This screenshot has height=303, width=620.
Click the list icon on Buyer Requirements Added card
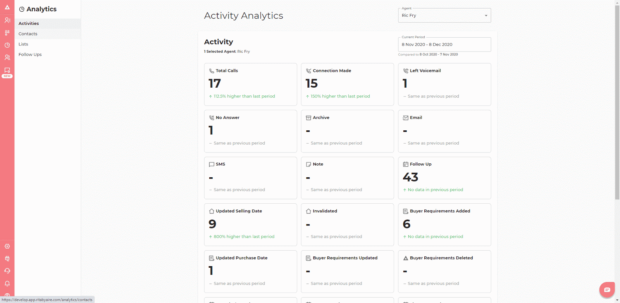(x=405, y=211)
